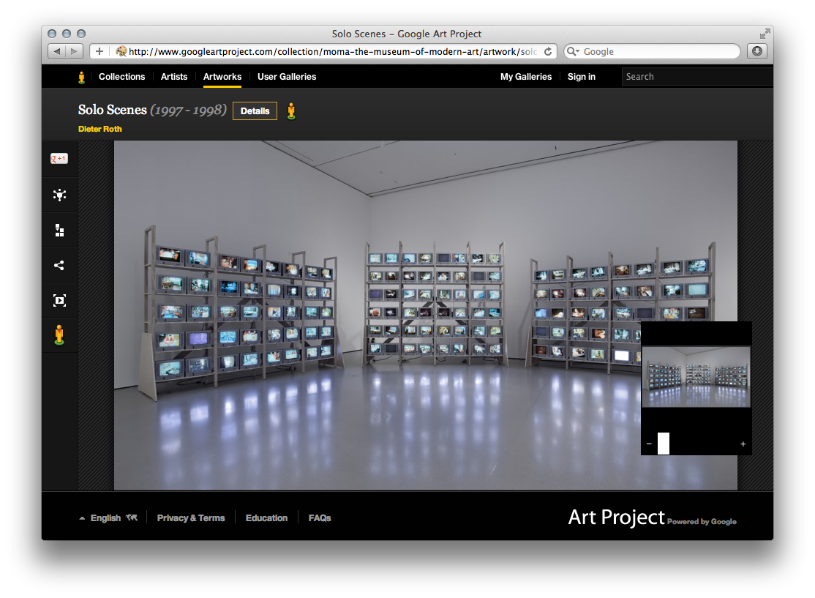
Task: Open the thumbnail grid view icon
Action: coord(59,230)
